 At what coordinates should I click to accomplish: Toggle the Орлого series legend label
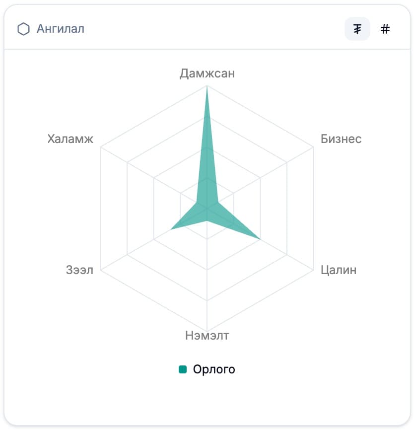tap(214, 369)
